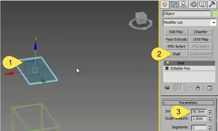
Task: Click the blue Z axis gizmo arrow
Action: point(35,46)
